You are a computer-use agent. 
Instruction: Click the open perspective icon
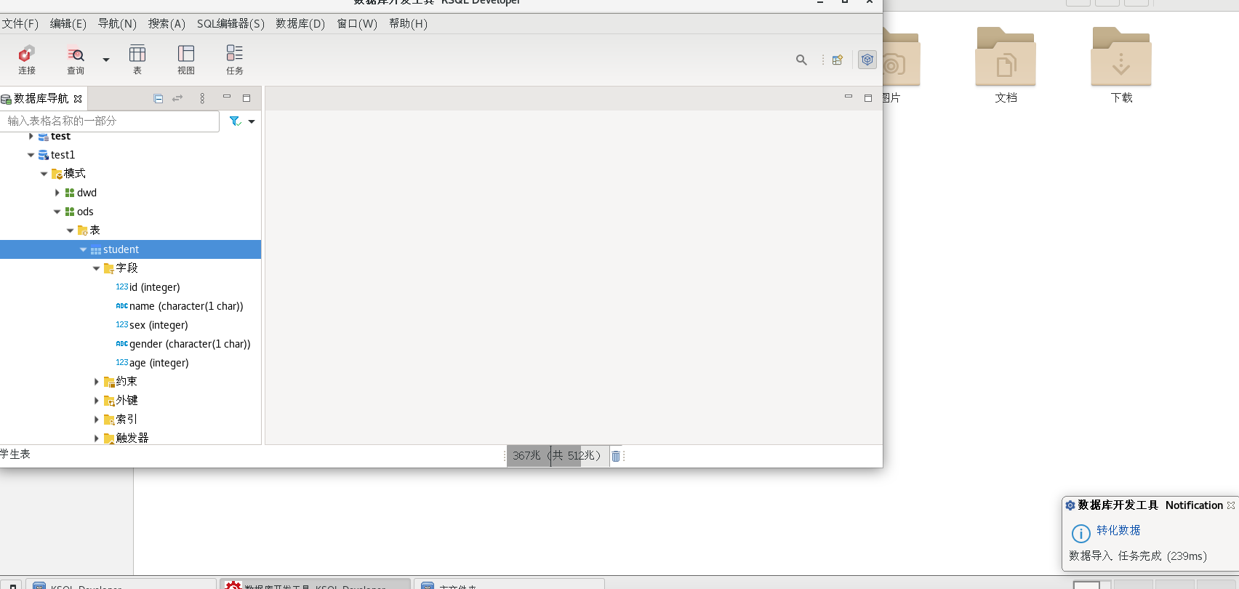[838, 60]
